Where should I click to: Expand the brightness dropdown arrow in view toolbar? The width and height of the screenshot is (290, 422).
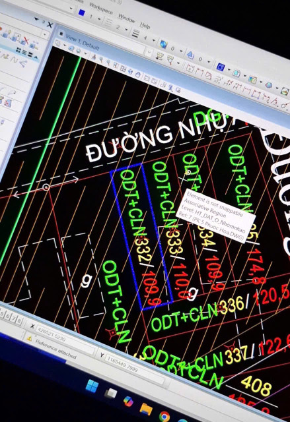[x=85, y=53]
